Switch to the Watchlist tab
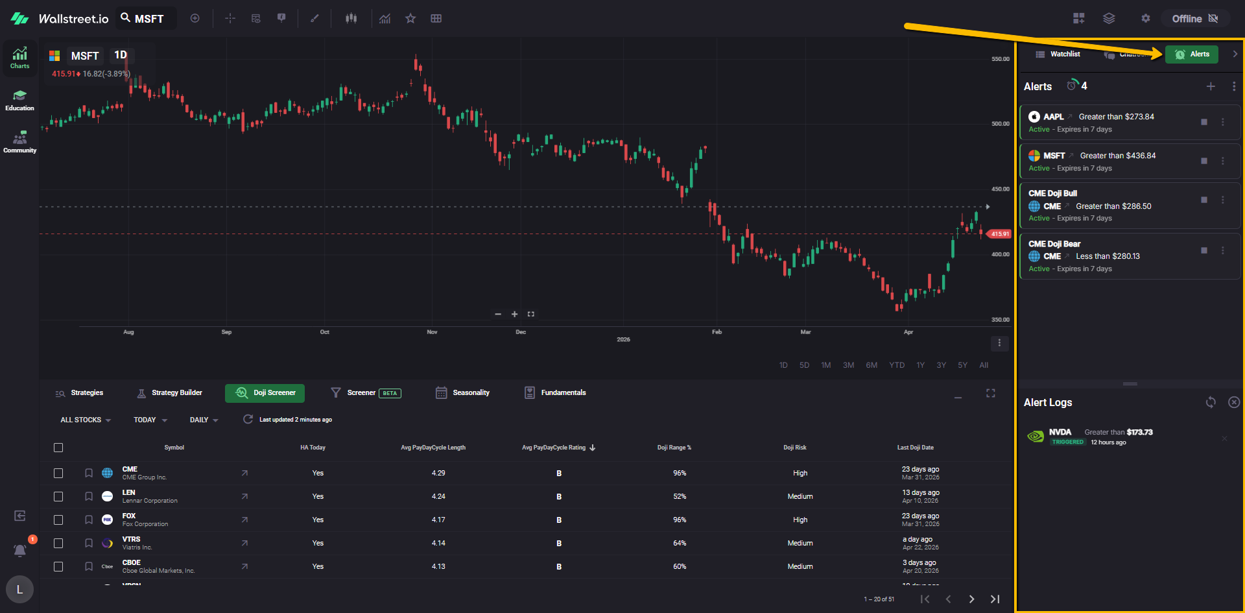This screenshot has width=1245, height=613. click(1058, 54)
